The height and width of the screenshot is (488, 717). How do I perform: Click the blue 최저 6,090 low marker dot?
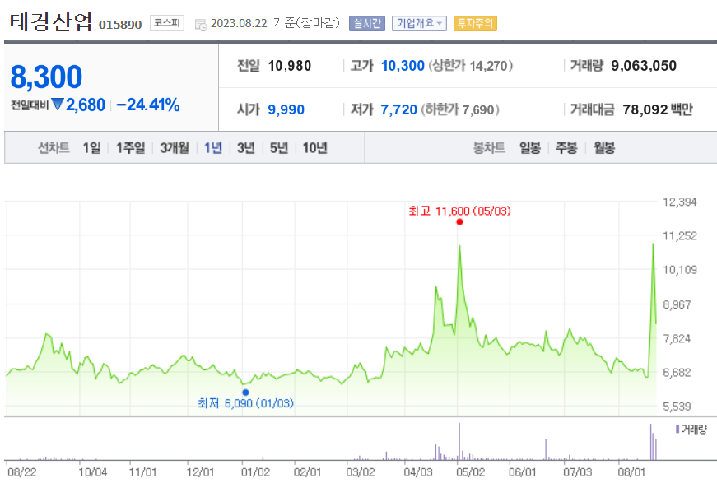[245, 393]
